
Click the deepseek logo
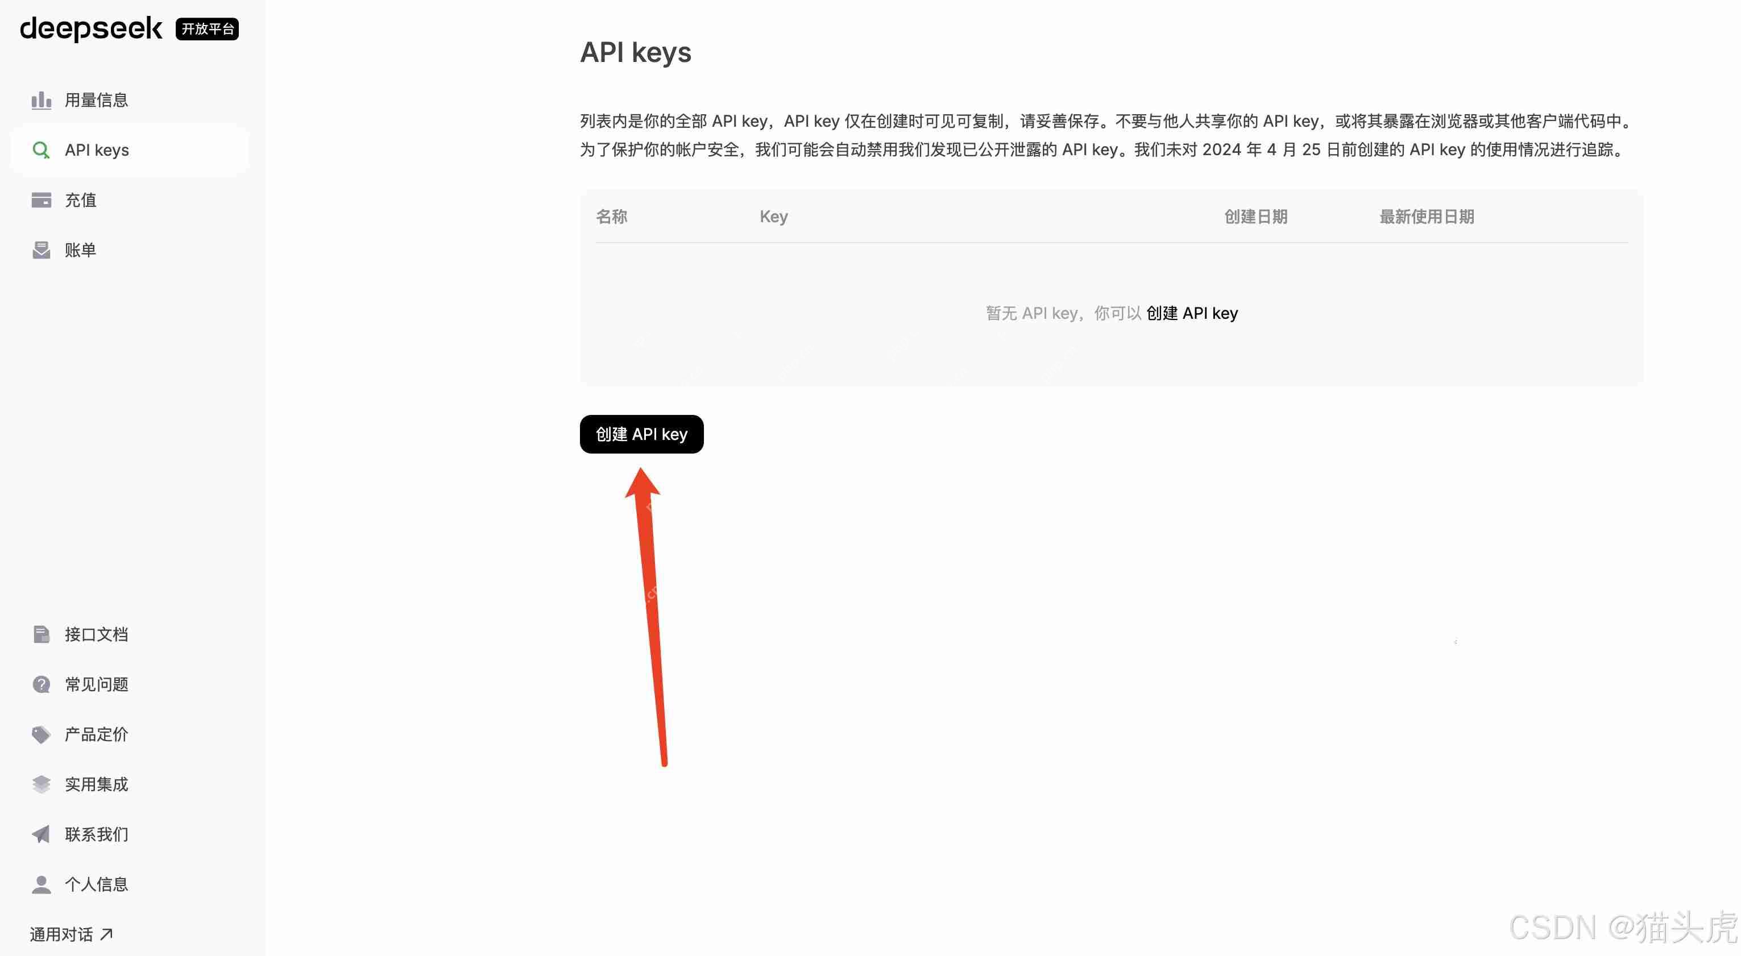tap(90, 29)
